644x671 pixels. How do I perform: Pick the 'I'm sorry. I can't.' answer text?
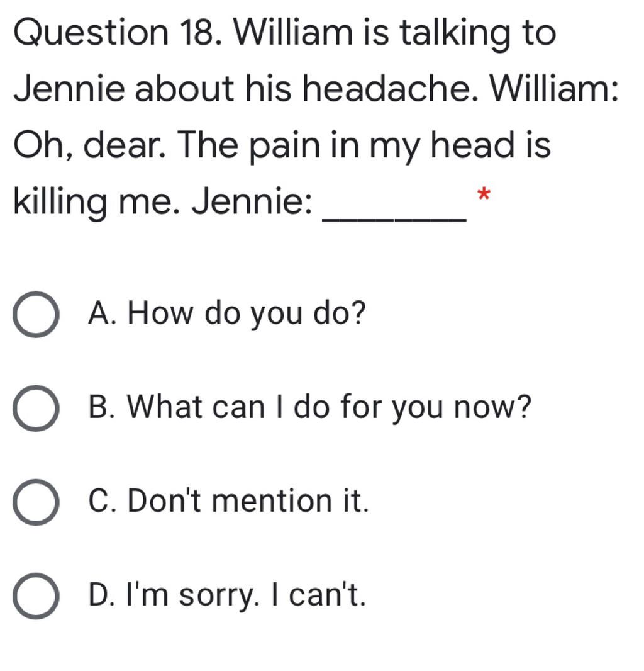[x=247, y=595]
